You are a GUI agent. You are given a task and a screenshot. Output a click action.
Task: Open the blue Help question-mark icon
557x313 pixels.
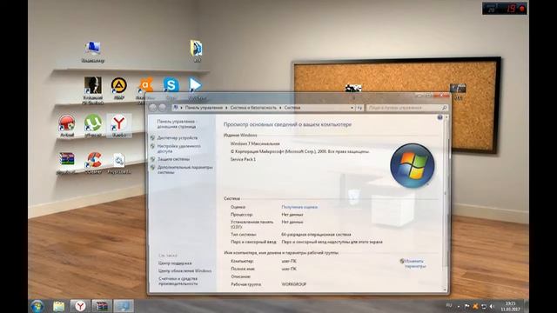tap(440, 117)
